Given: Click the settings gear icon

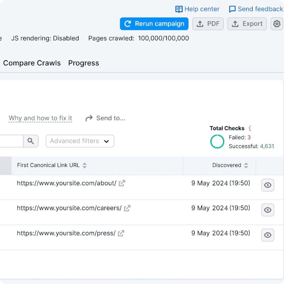Looking at the screenshot, I should pos(277,24).
